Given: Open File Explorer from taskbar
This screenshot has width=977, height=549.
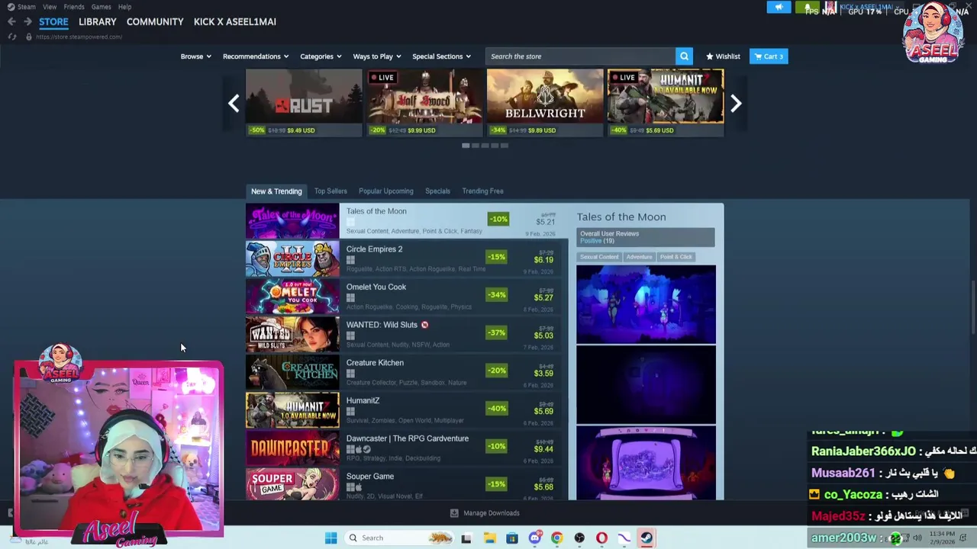Looking at the screenshot, I should tap(489, 538).
